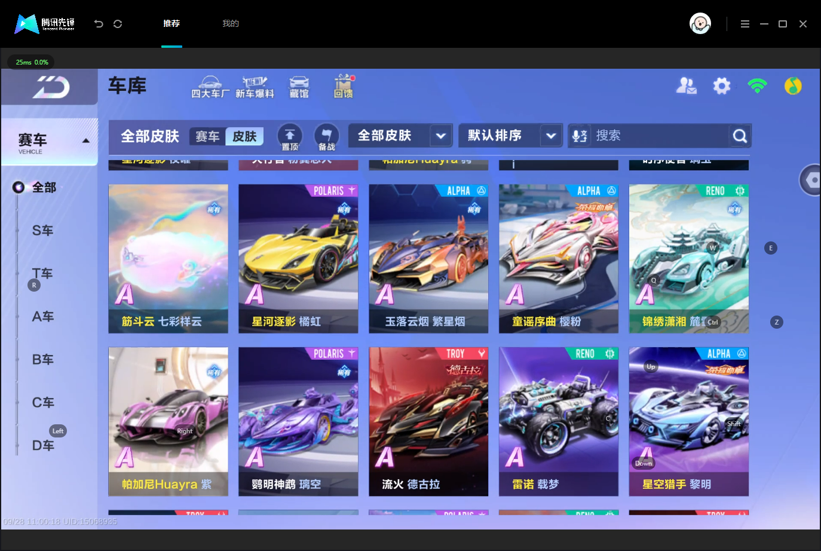This screenshot has width=821, height=551.
Task: Select the A车 category
Action: pos(43,317)
